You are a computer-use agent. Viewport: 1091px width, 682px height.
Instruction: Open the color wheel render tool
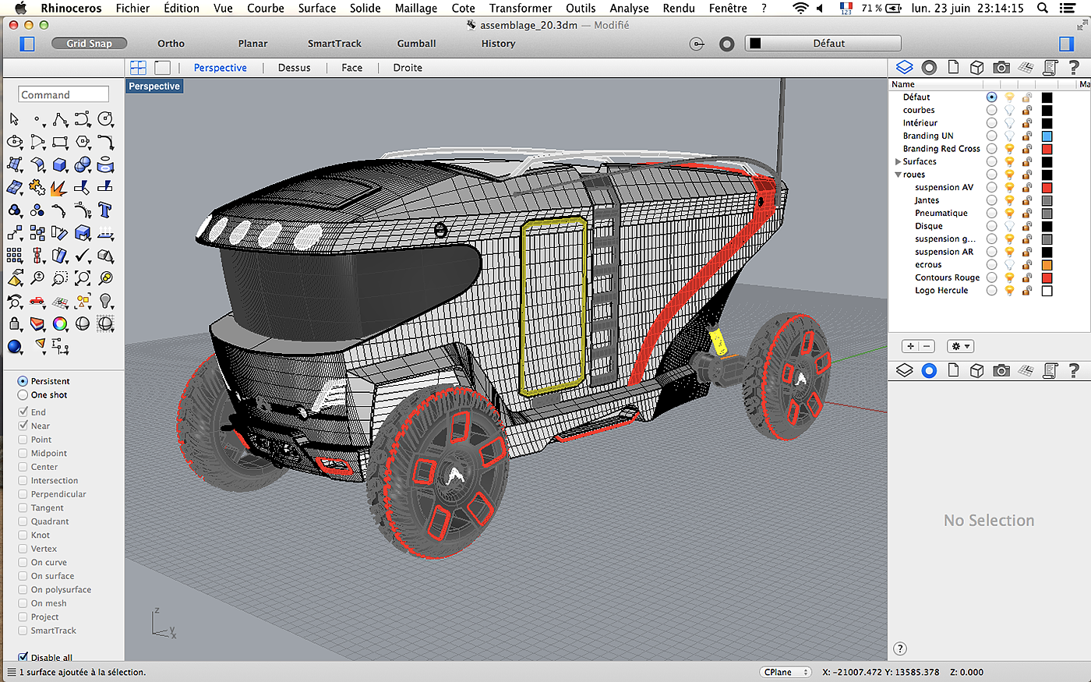coord(60,323)
